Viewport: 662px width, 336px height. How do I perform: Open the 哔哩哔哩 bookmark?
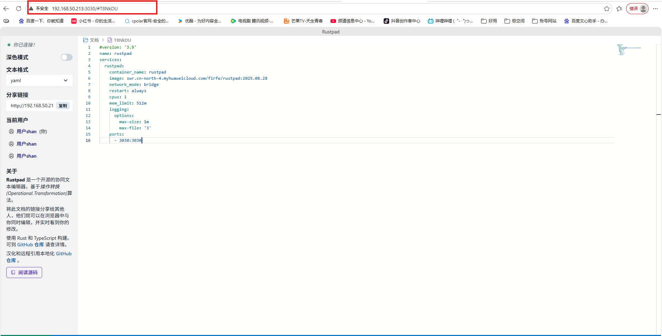[x=450, y=21]
